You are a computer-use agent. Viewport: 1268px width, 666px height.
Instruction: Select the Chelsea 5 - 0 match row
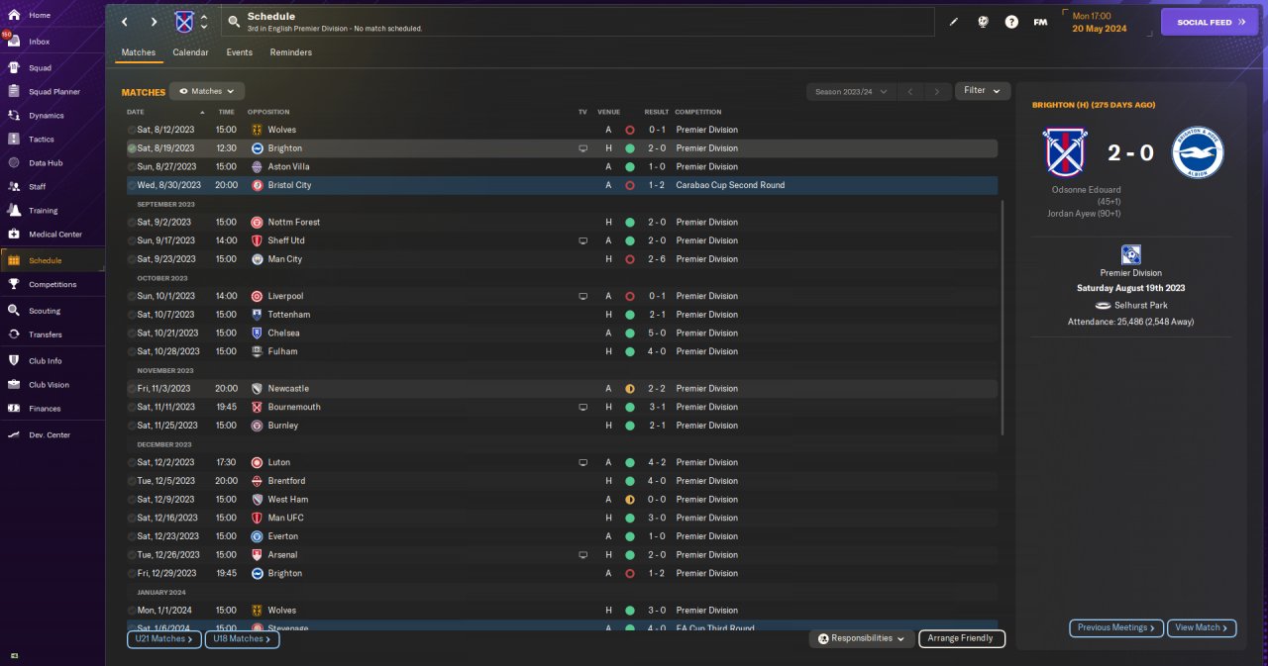(x=562, y=333)
